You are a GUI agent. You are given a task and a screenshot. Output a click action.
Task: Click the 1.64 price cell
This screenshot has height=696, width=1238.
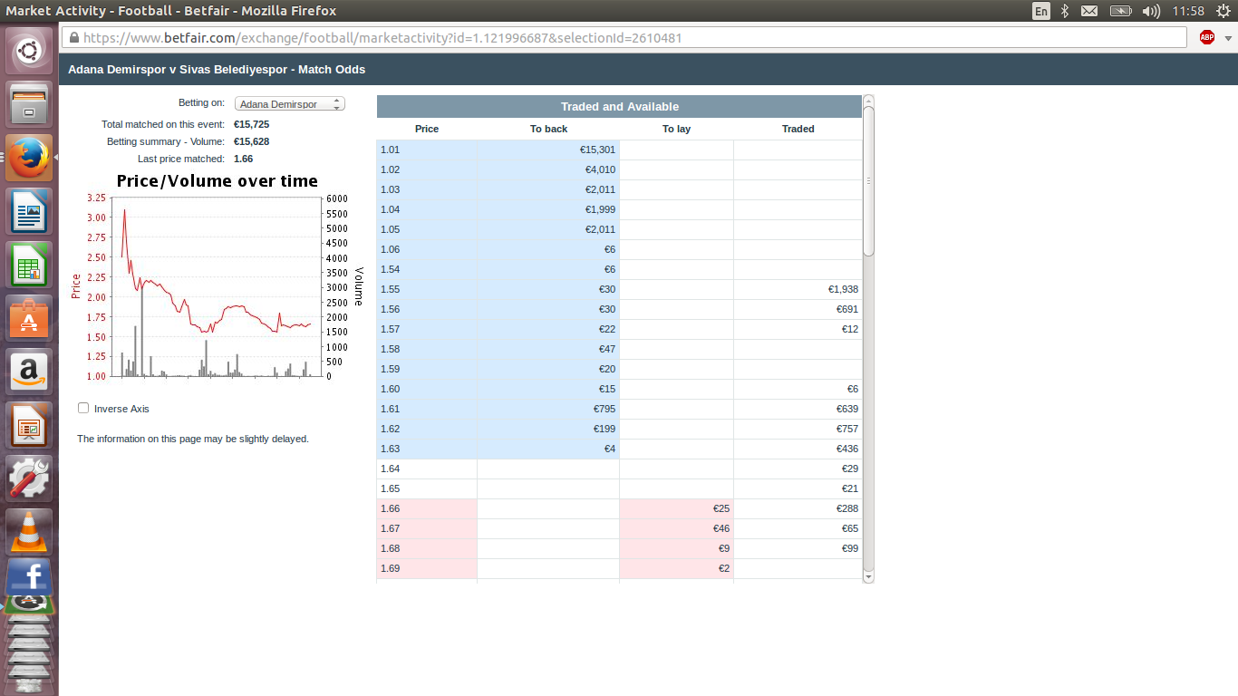tap(427, 469)
